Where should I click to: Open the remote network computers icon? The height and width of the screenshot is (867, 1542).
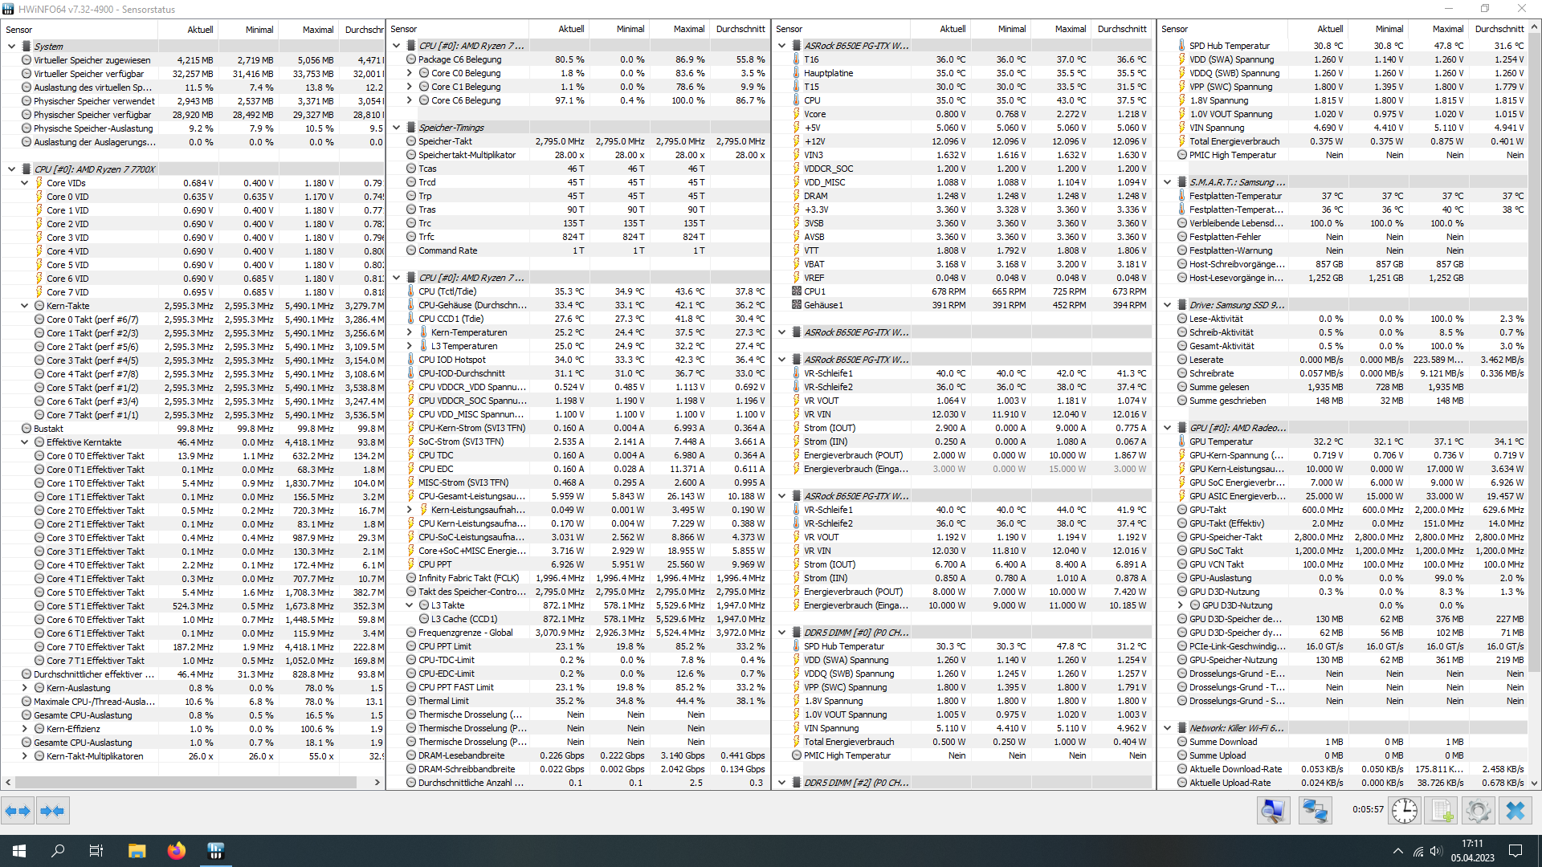tap(1315, 811)
